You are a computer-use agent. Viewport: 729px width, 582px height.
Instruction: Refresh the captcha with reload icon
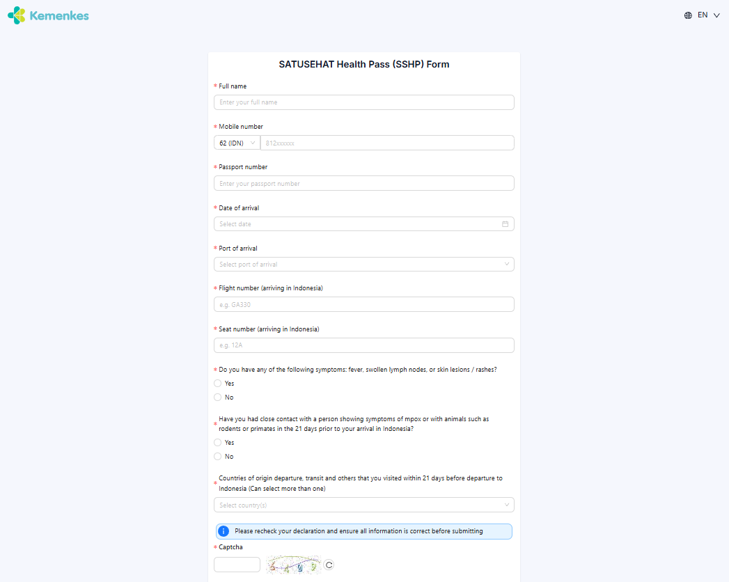(x=329, y=565)
